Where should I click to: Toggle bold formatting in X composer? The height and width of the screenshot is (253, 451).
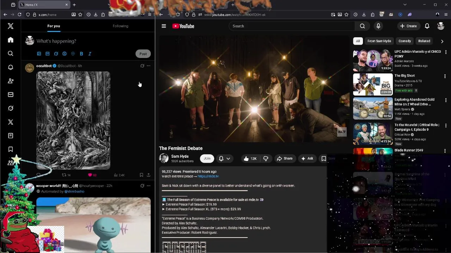81,54
